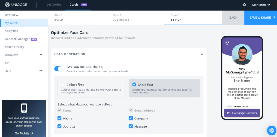Click the NEW badge beside Cards
The width and height of the screenshot is (277, 137).
84,5
